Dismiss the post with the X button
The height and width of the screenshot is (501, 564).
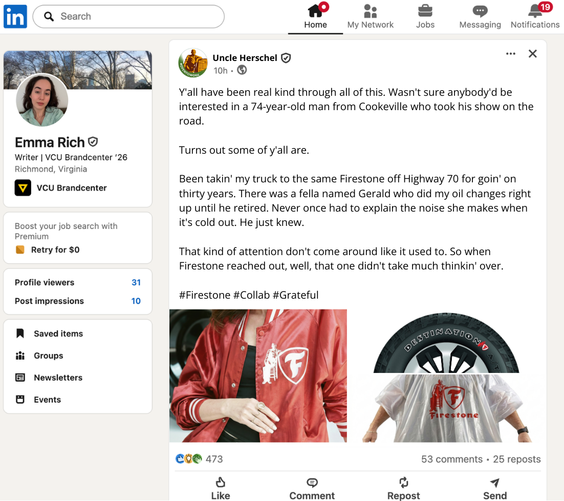click(532, 54)
